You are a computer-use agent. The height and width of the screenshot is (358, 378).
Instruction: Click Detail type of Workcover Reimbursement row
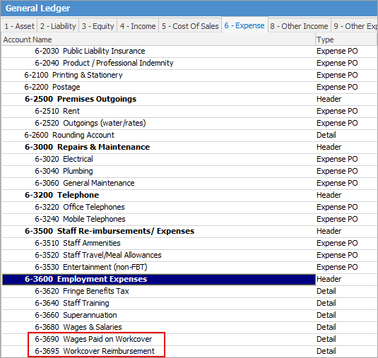tap(326, 351)
